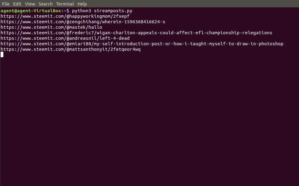The height and width of the screenshot is (186, 299).
Task: Click the @happyworkingmom steemit URL
Action: pos(65,16)
